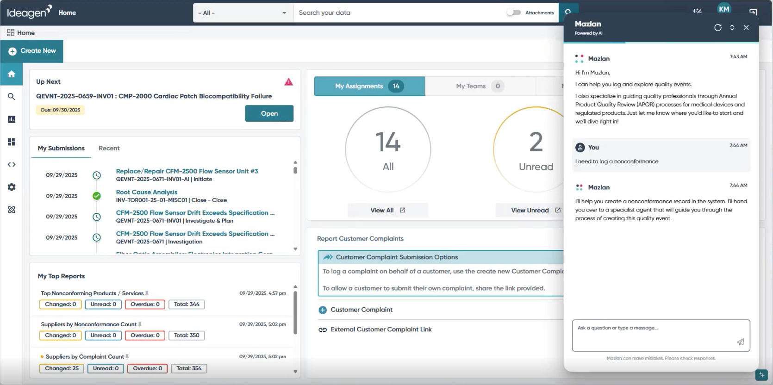Image resolution: width=773 pixels, height=385 pixels.
Task: Click the plus icon beside Customer Complaint
Action: click(323, 310)
